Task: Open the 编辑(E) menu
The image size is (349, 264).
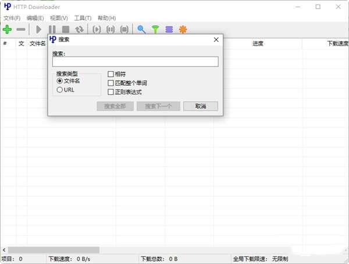Action: pos(35,18)
